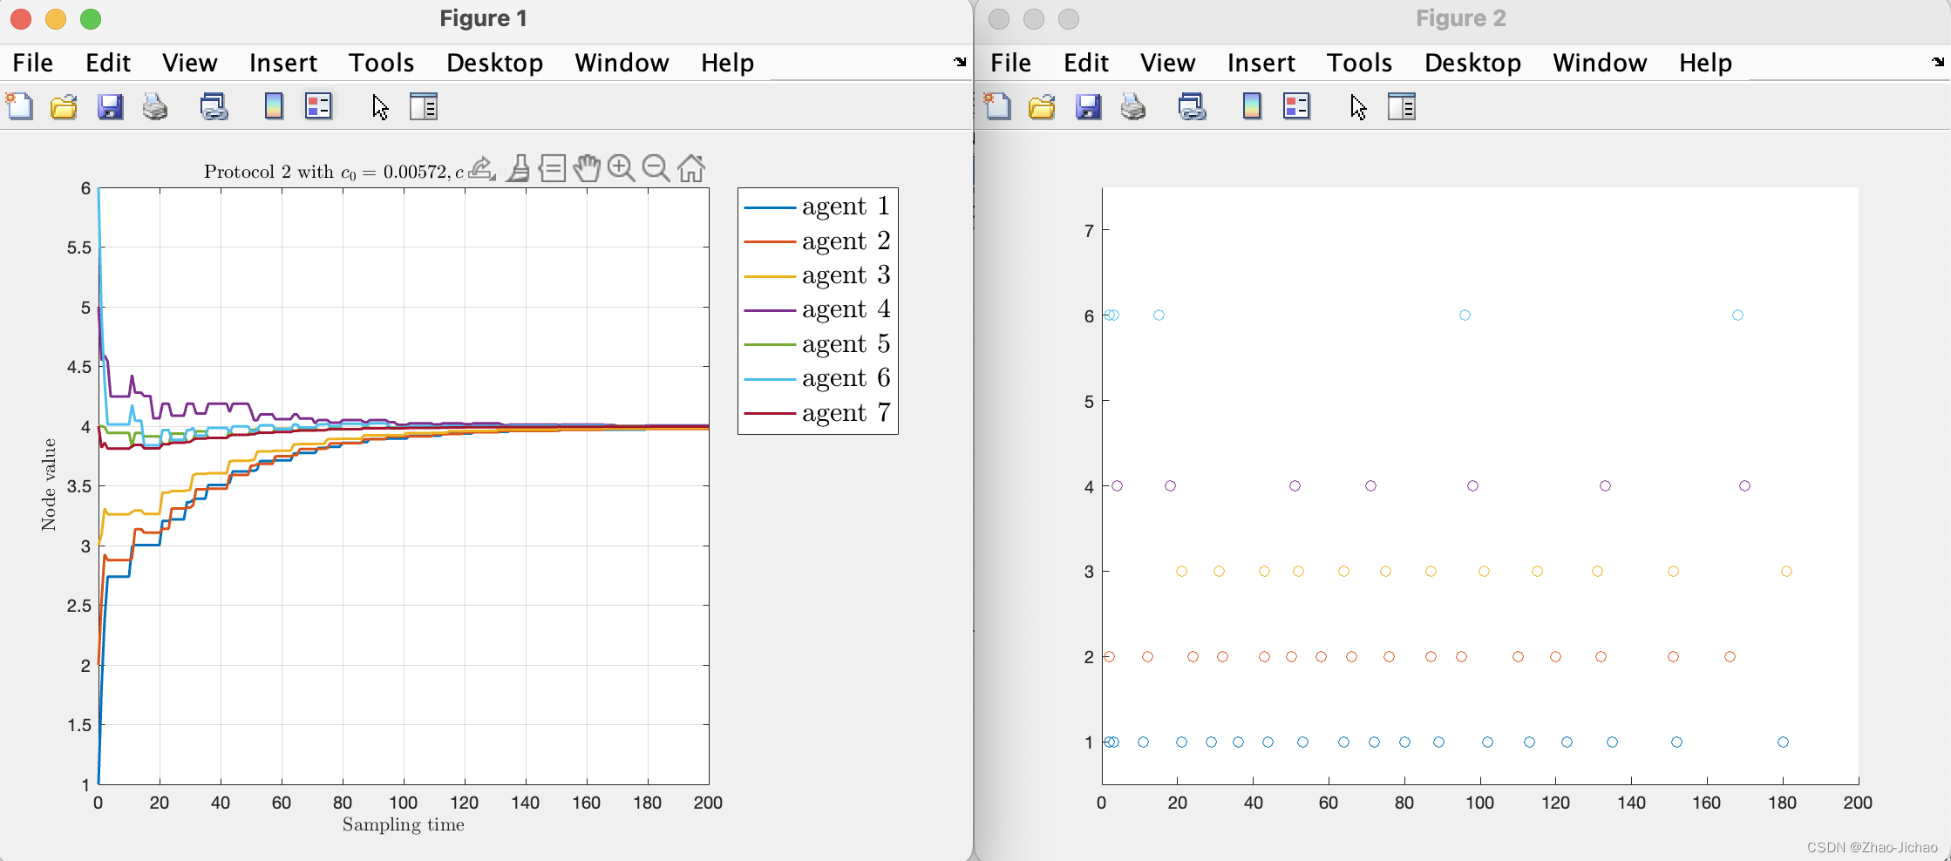Open Desktop menu in Figure 2
Viewport: 1951px width, 861px height.
pos(1472,63)
